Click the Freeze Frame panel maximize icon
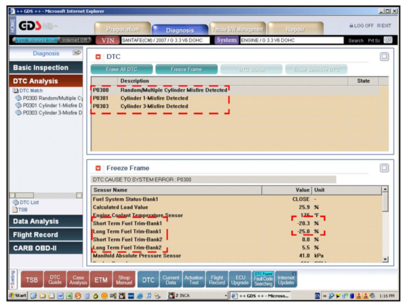 (384, 168)
